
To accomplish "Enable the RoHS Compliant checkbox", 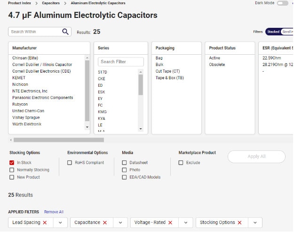I will click(x=70, y=163).
